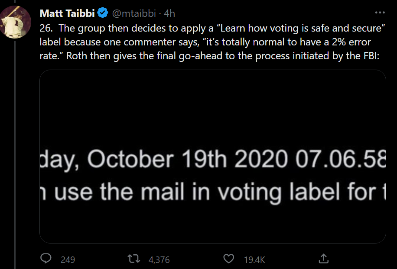The width and height of the screenshot is (397, 269).
Task: Click the Matt Taibbi display name
Action: point(67,13)
